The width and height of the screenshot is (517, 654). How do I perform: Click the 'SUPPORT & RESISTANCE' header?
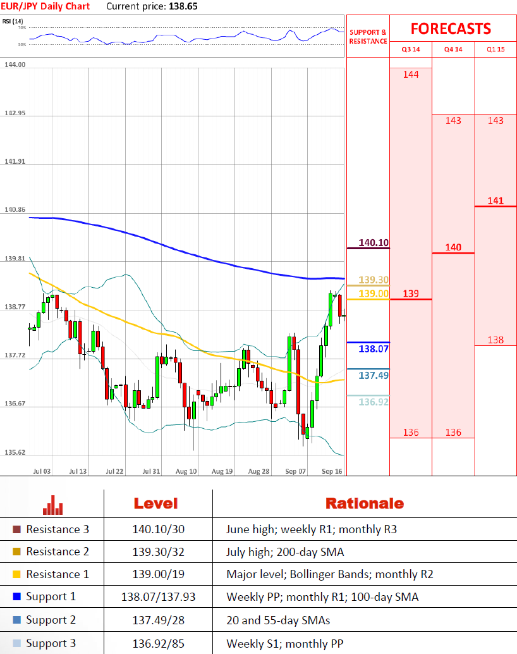368,37
